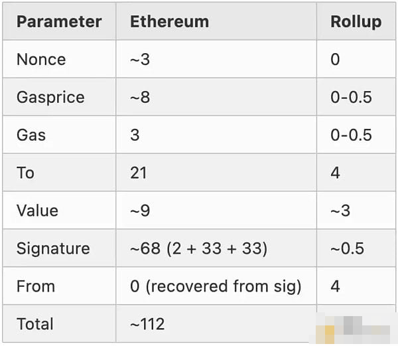This screenshot has width=398, height=346.
Task: Select the To row label
Action: (x=25, y=173)
